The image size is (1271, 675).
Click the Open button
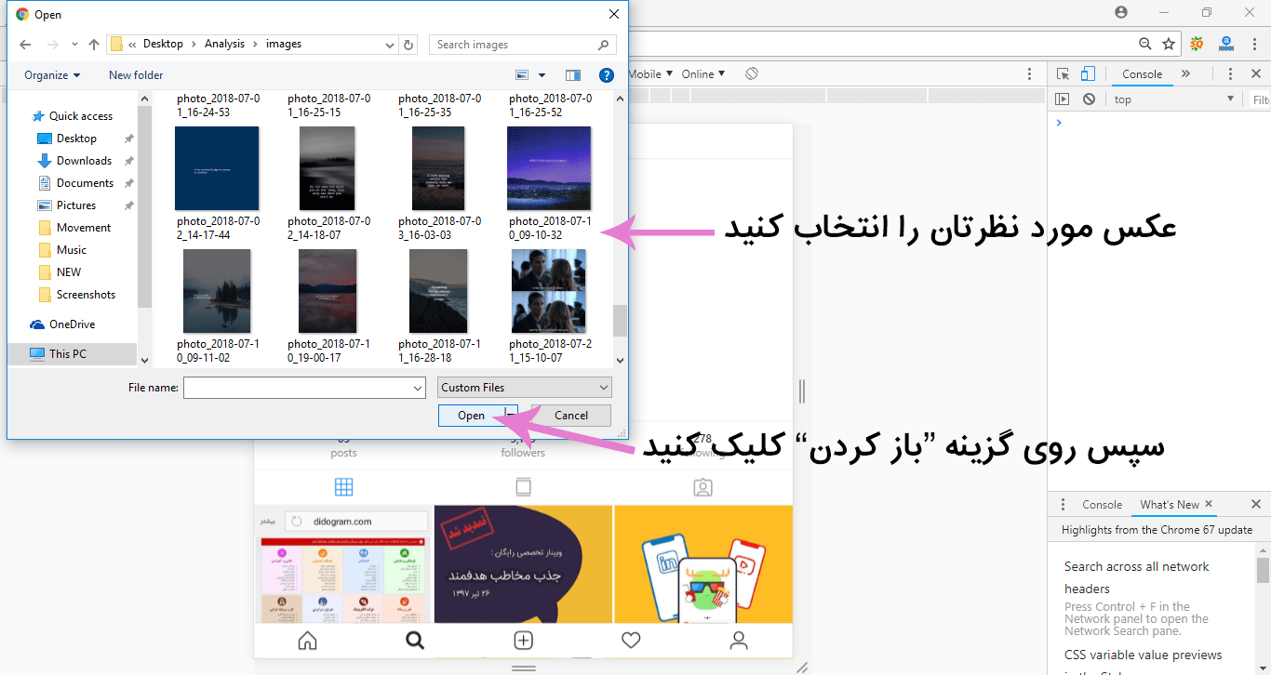[x=471, y=416]
